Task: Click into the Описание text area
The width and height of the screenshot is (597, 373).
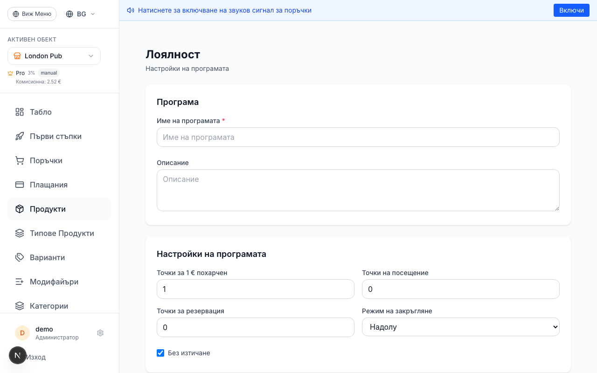Action: point(358,190)
